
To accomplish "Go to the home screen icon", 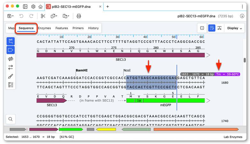I will (41, 6).
